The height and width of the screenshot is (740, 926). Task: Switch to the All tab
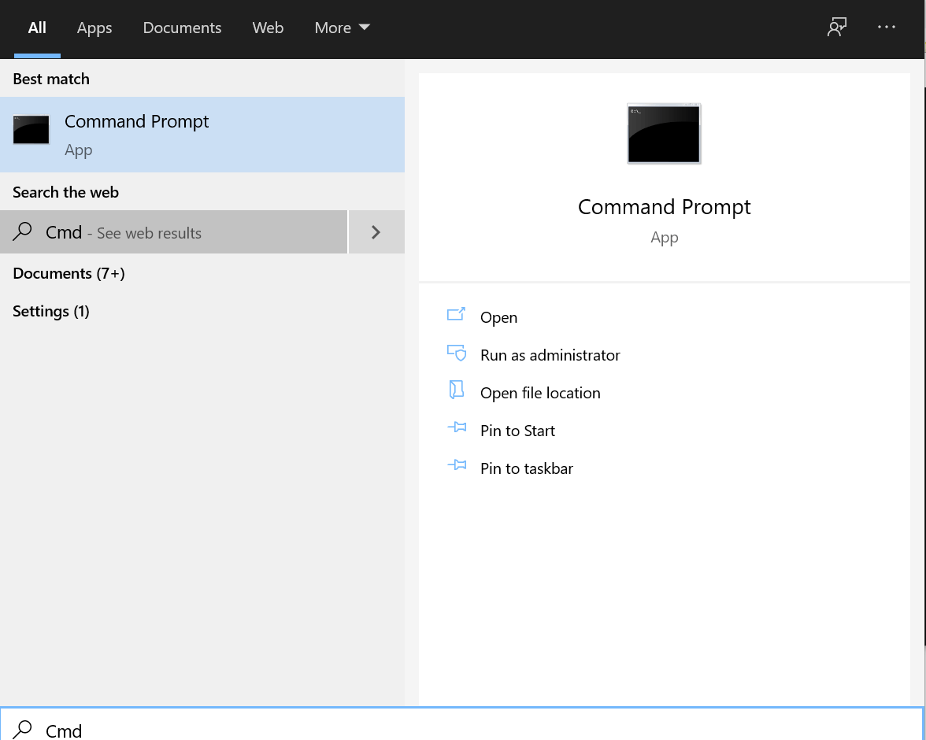37,28
